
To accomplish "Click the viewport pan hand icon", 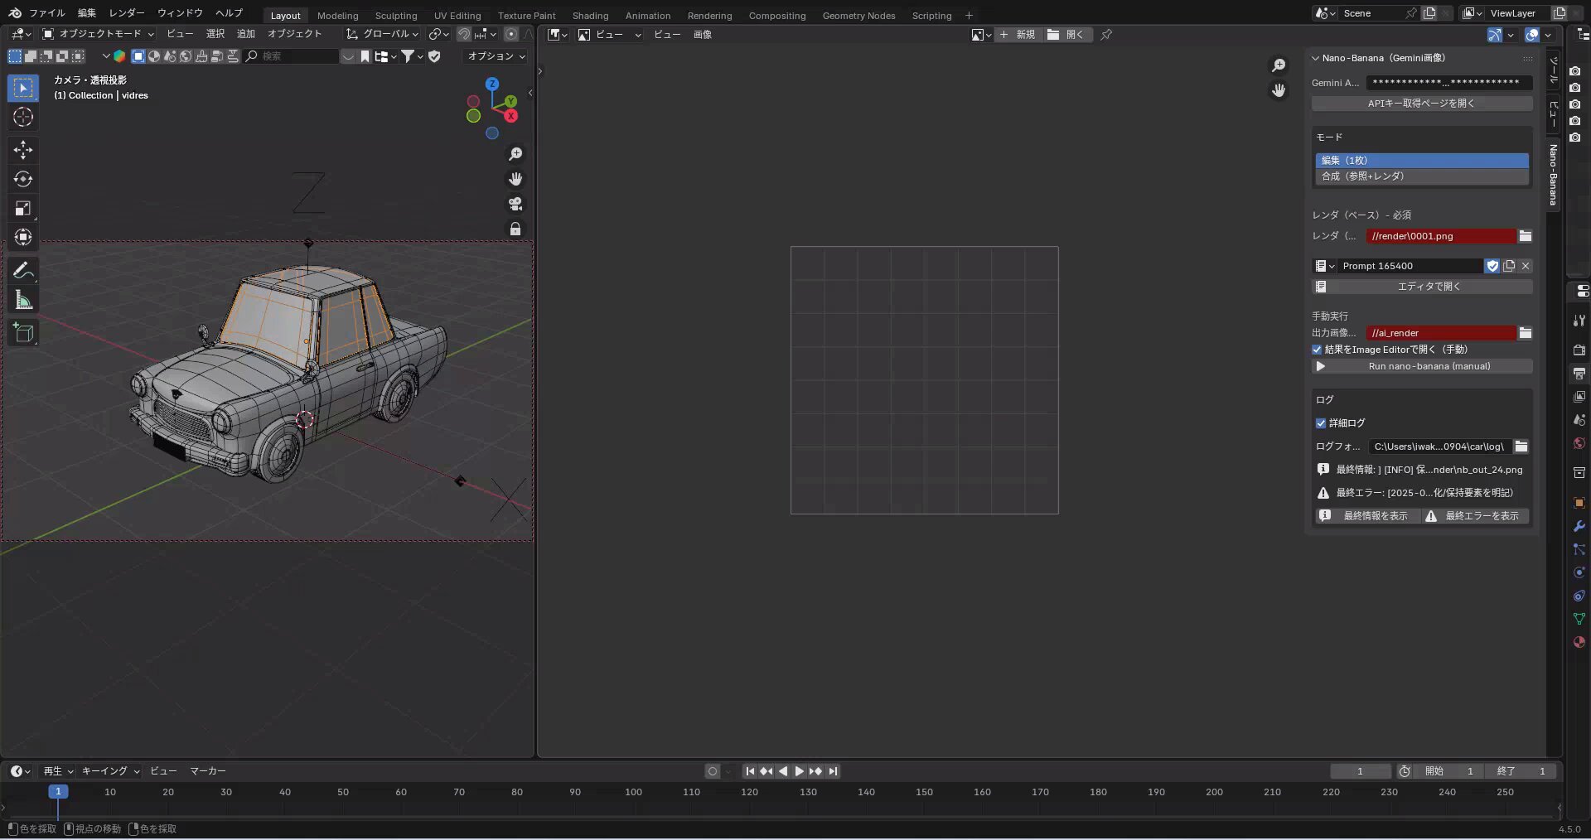I will click(x=515, y=179).
